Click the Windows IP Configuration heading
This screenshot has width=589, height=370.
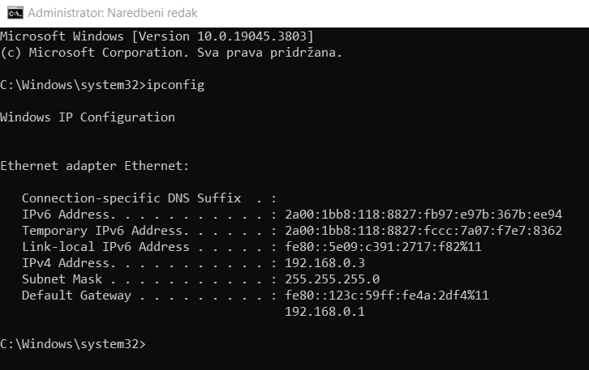(x=88, y=117)
